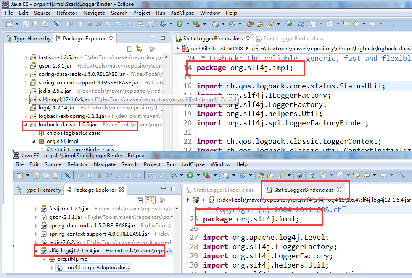This screenshot has width=412, height=278.
Task: Click green Run button in lower Eclipse toolbar
Action: coord(190,176)
